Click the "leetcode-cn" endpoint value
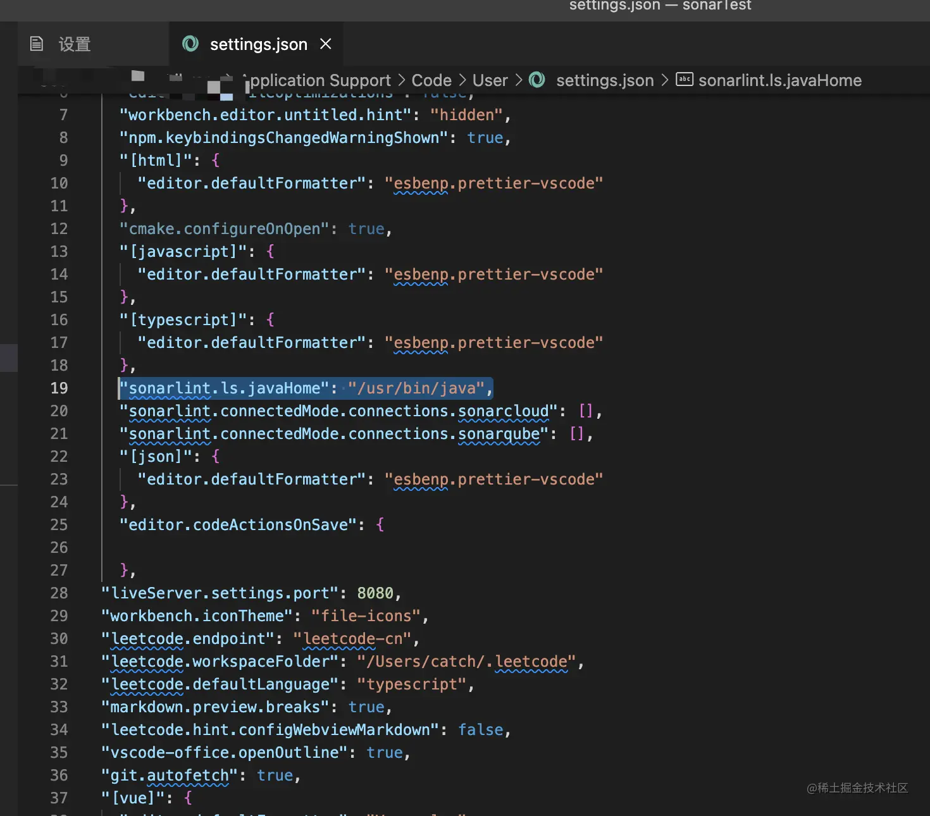Image resolution: width=930 pixels, height=816 pixels. (x=352, y=639)
